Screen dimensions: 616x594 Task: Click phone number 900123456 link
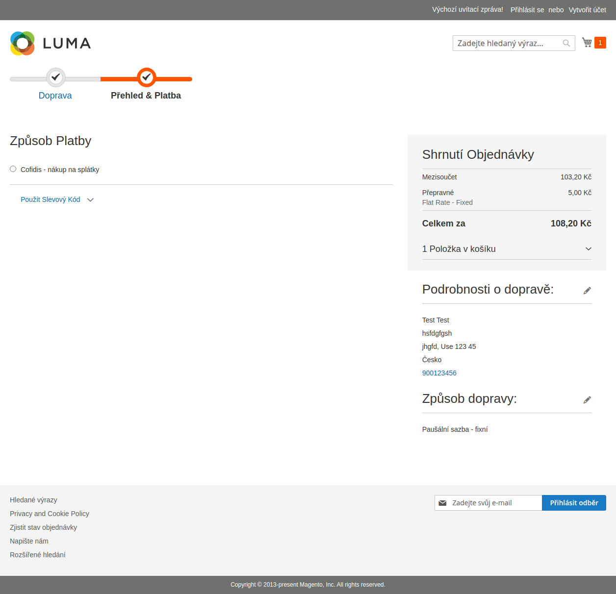[439, 373]
